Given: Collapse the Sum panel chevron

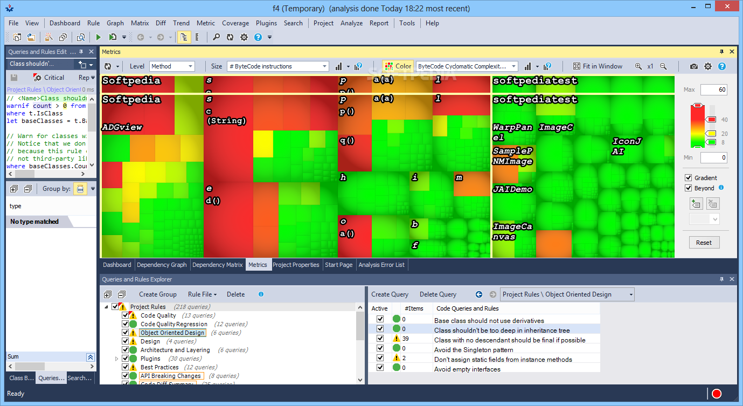Looking at the screenshot, I should (x=91, y=357).
